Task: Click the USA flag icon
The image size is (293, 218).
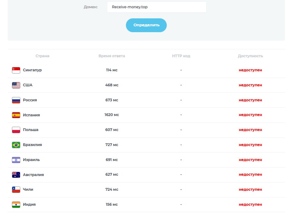Action: pyautogui.click(x=16, y=85)
